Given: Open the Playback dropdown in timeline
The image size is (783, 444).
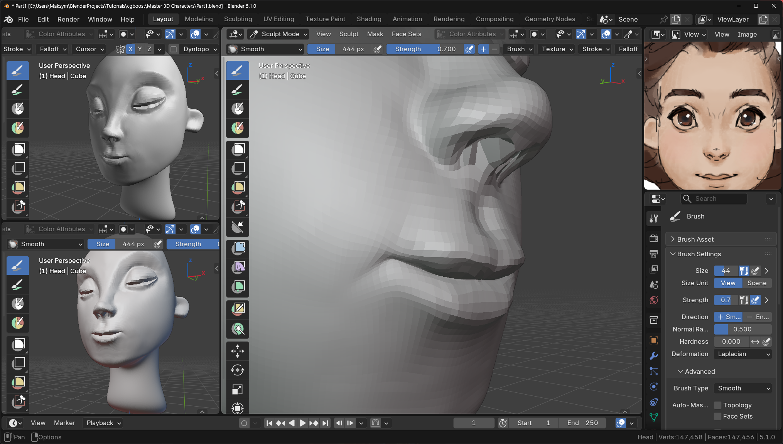Looking at the screenshot, I should 103,423.
